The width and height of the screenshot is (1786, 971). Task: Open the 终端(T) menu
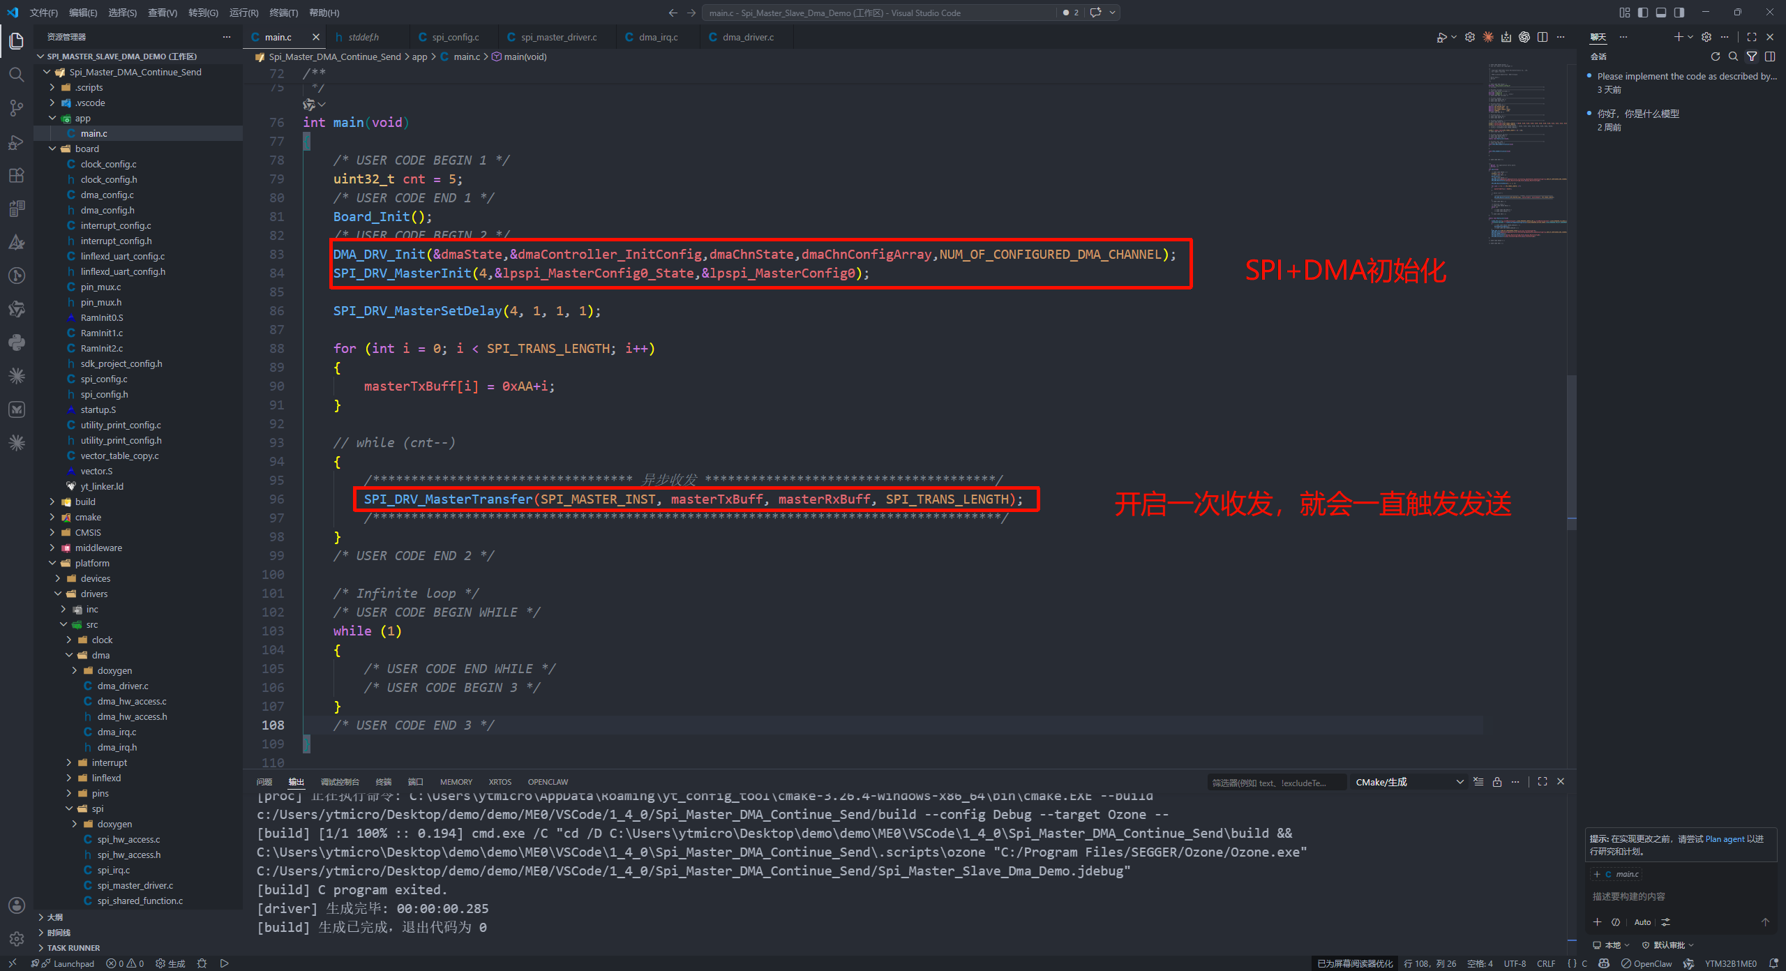click(284, 13)
